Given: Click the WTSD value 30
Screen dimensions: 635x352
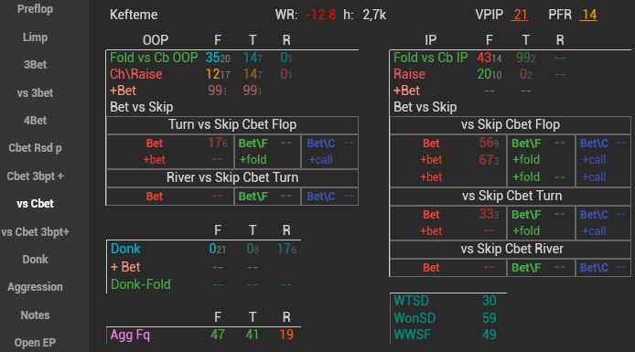Looking at the screenshot, I should tap(490, 301).
